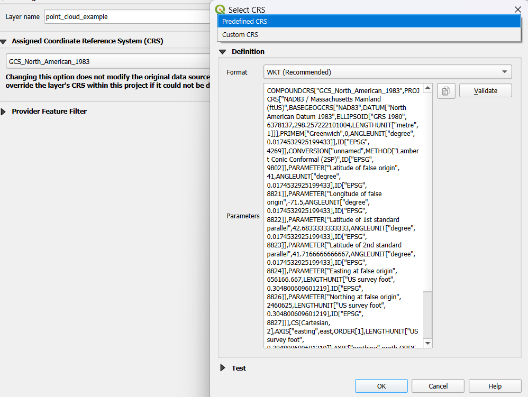Click the Layer name label
528x397 pixels.
(x=23, y=16)
